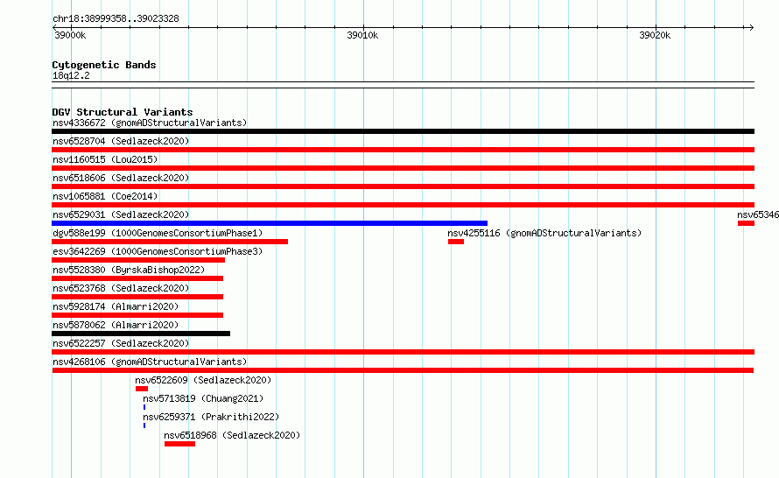Click the red esv3642269 variant bar
The height and width of the screenshot is (478, 779).
(x=138, y=260)
